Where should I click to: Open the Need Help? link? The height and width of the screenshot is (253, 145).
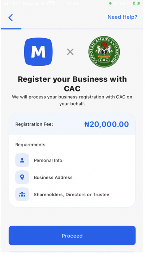[x=122, y=17]
